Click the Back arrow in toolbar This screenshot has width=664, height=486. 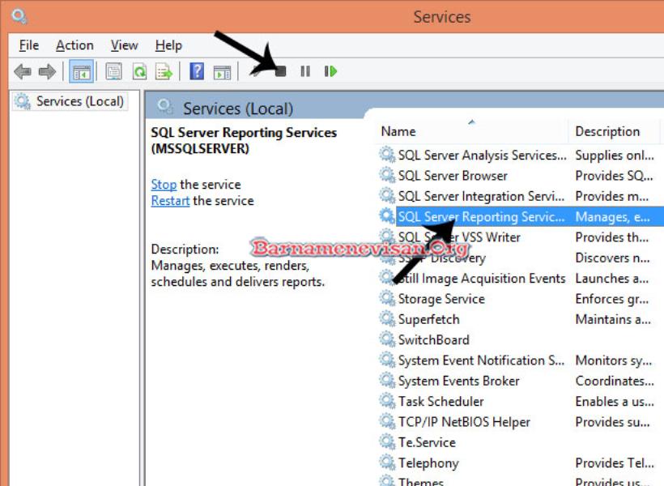tap(22, 72)
